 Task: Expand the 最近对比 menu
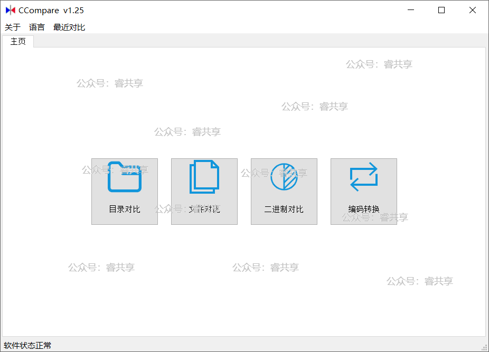point(69,27)
